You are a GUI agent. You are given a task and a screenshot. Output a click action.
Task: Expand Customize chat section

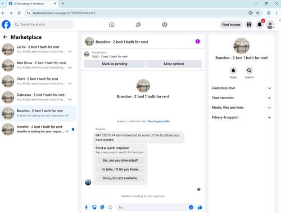tap(241, 88)
